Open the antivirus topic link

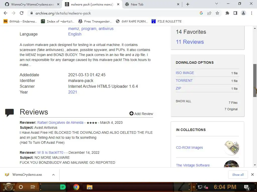point(106,28)
